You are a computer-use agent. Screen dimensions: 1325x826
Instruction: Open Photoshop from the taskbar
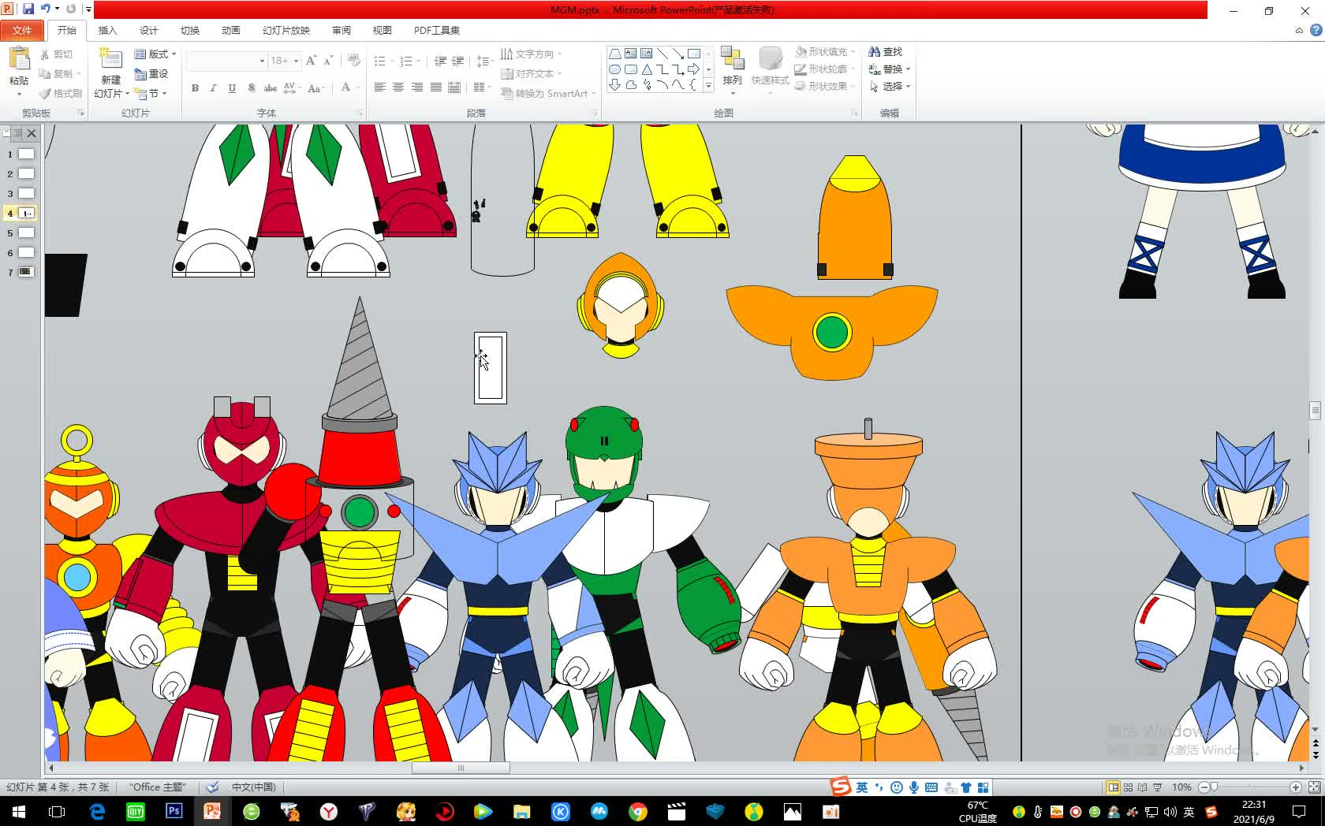(x=174, y=811)
